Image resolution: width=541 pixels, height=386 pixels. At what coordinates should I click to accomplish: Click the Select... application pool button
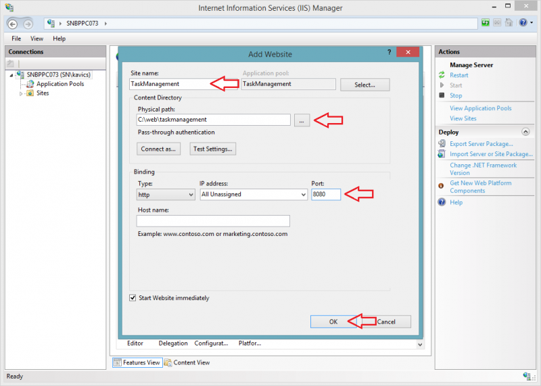click(x=365, y=85)
